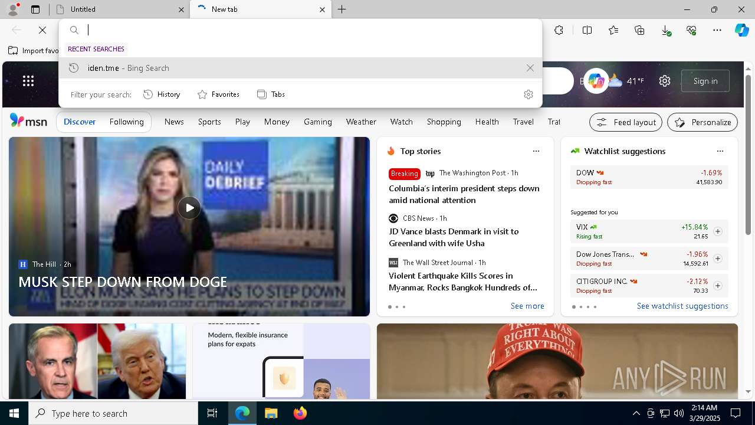The height and width of the screenshot is (425, 755).
Task: Toggle the Split screen icon
Action: click(x=587, y=30)
